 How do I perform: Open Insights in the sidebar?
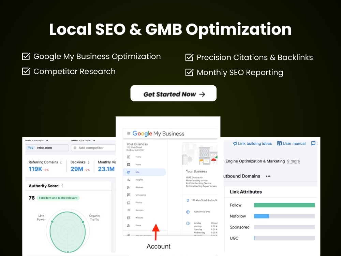pos(139,180)
